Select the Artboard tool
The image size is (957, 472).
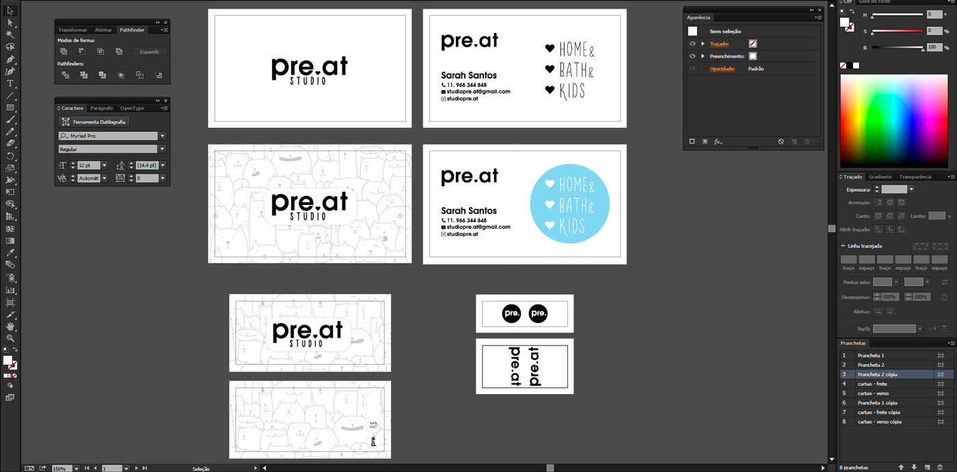point(10,302)
